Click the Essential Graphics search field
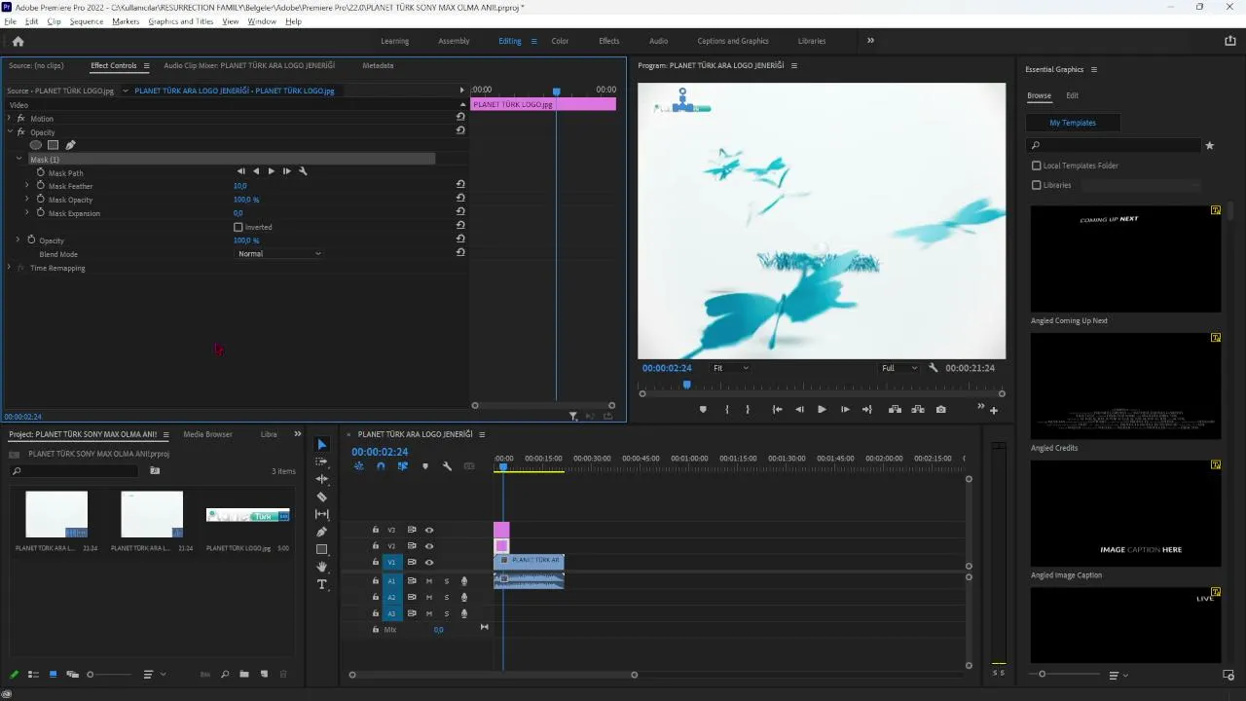Image resolution: width=1246 pixels, height=701 pixels. (1115, 145)
